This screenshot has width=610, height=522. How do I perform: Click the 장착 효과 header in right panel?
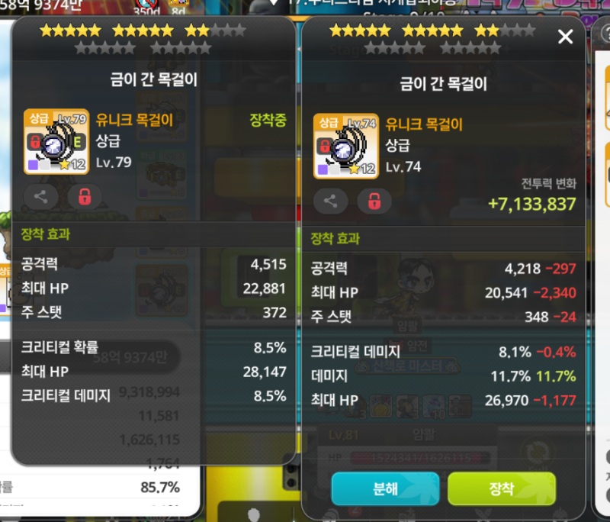pos(335,239)
